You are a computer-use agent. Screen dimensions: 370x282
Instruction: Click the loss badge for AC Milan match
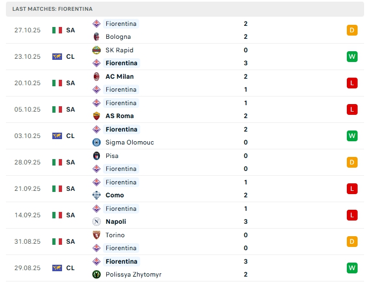[352, 83]
